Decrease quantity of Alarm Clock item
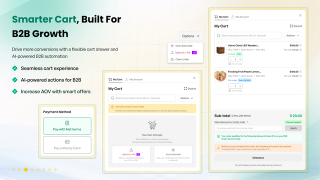The image size is (320, 180). 230,59
